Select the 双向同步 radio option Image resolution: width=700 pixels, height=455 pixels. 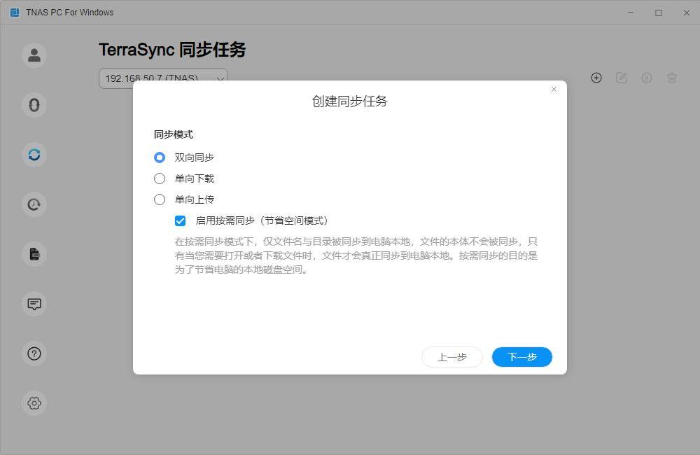coord(160,157)
